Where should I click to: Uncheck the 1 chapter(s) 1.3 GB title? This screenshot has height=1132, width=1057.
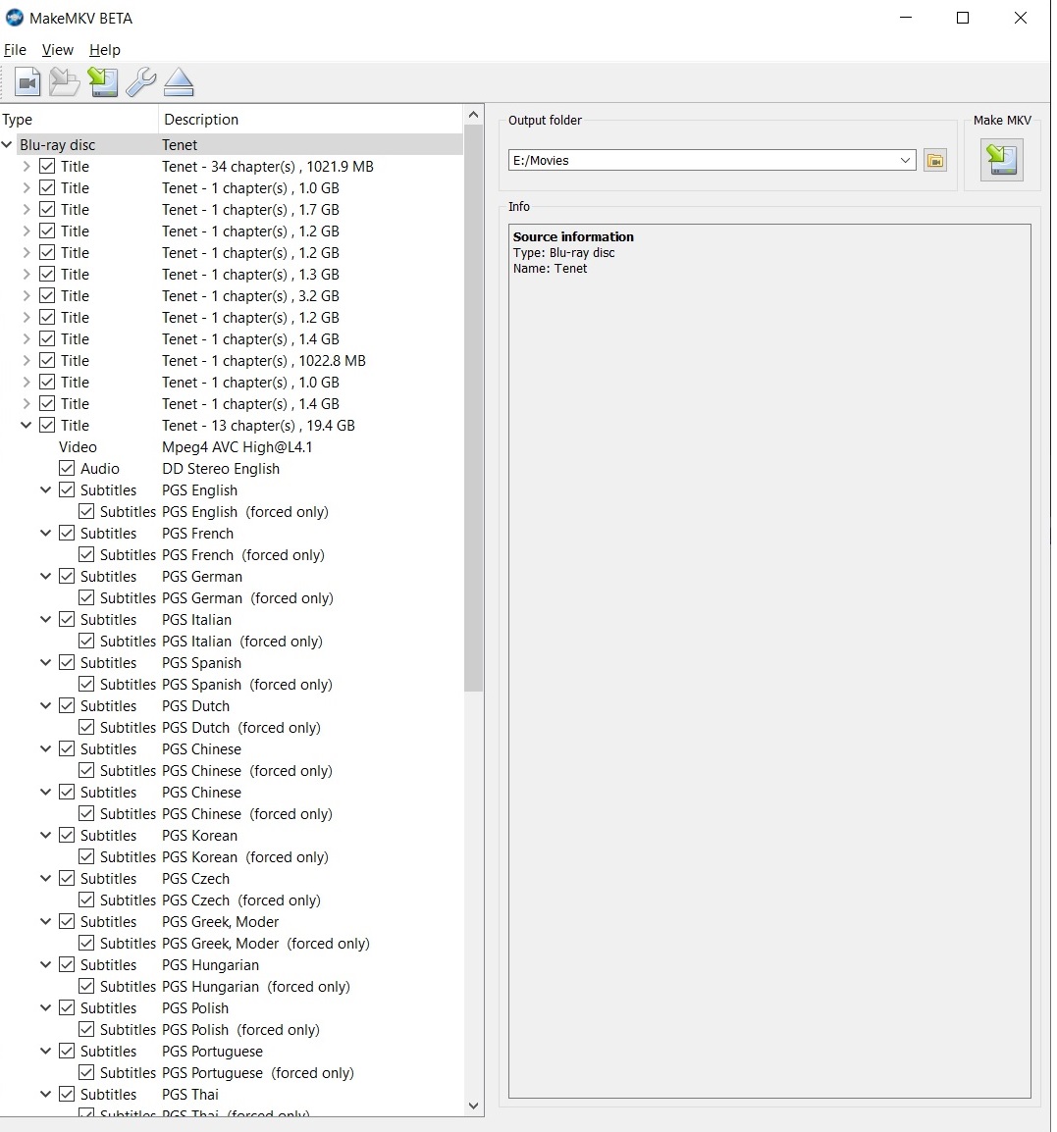(47, 275)
